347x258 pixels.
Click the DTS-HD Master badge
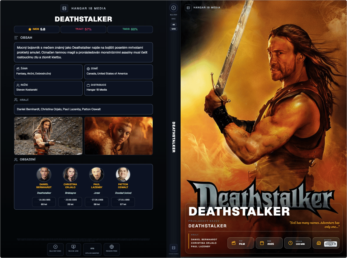[92, 249]
